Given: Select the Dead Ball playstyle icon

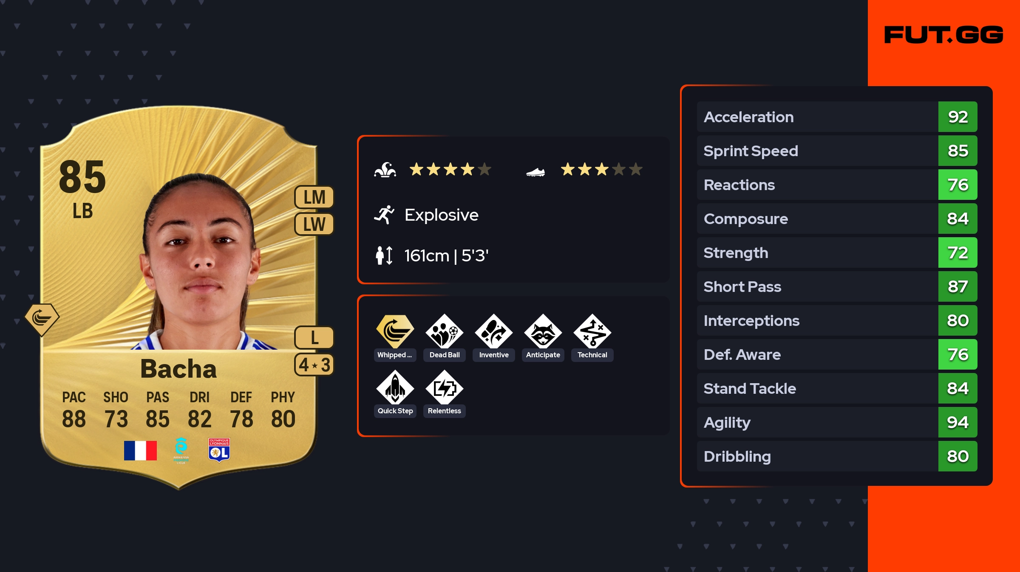Looking at the screenshot, I should 444,331.
